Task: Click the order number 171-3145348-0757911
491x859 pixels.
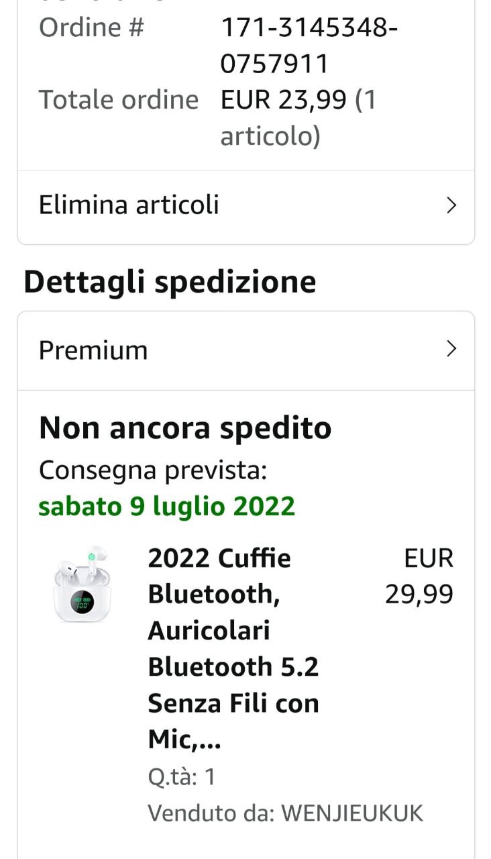Action: pos(309,46)
